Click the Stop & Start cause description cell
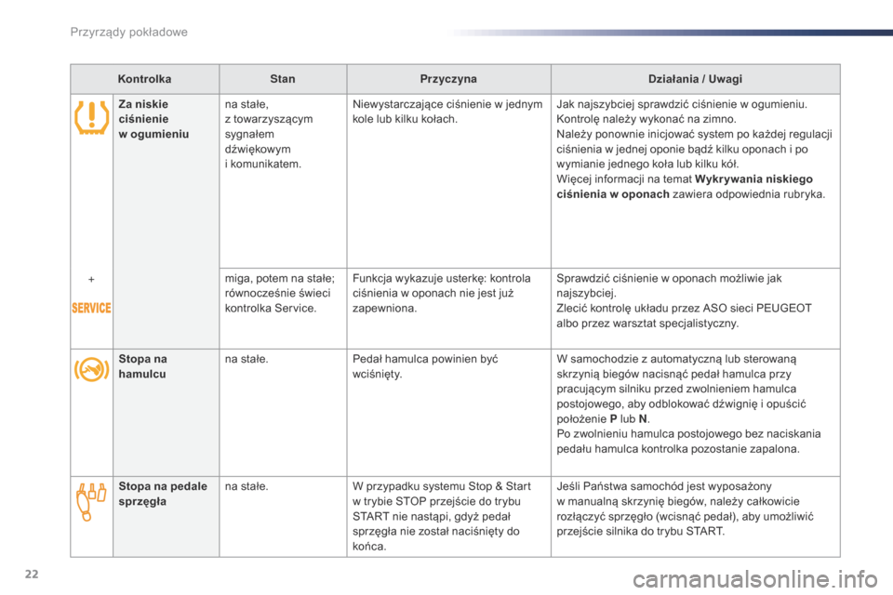Screen dimensions: 893x595 [x=448, y=516]
